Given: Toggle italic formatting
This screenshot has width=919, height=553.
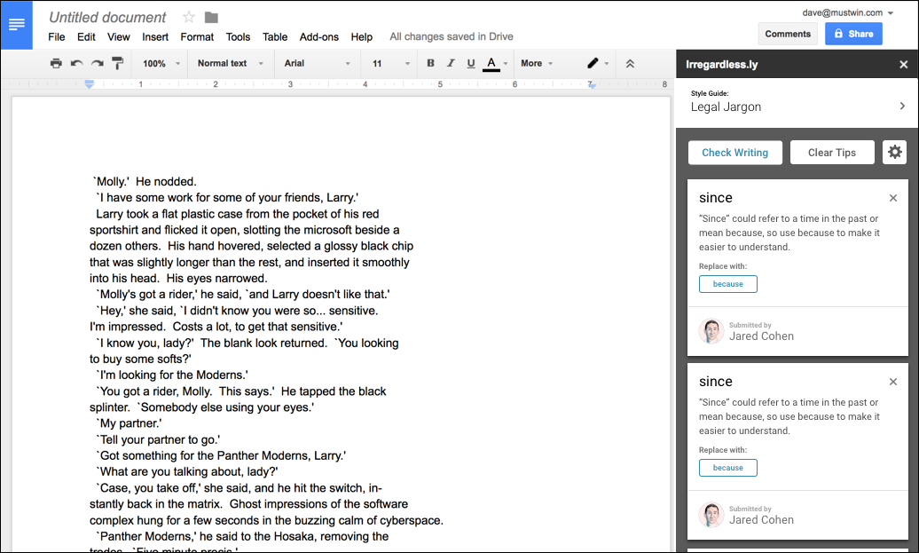Looking at the screenshot, I should (451, 63).
